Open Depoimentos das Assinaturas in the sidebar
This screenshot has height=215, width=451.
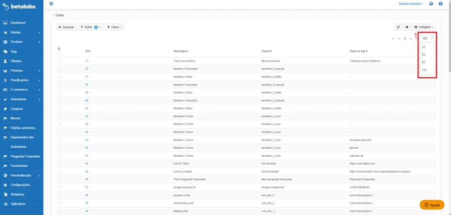tap(22, 142)
